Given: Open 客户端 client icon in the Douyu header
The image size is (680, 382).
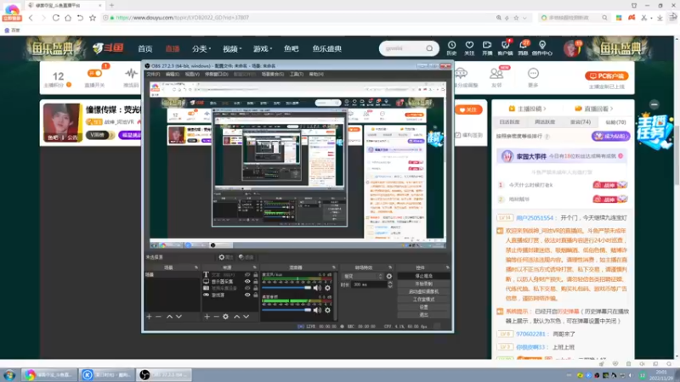Looking at the screenshot, I should (505, 48).
